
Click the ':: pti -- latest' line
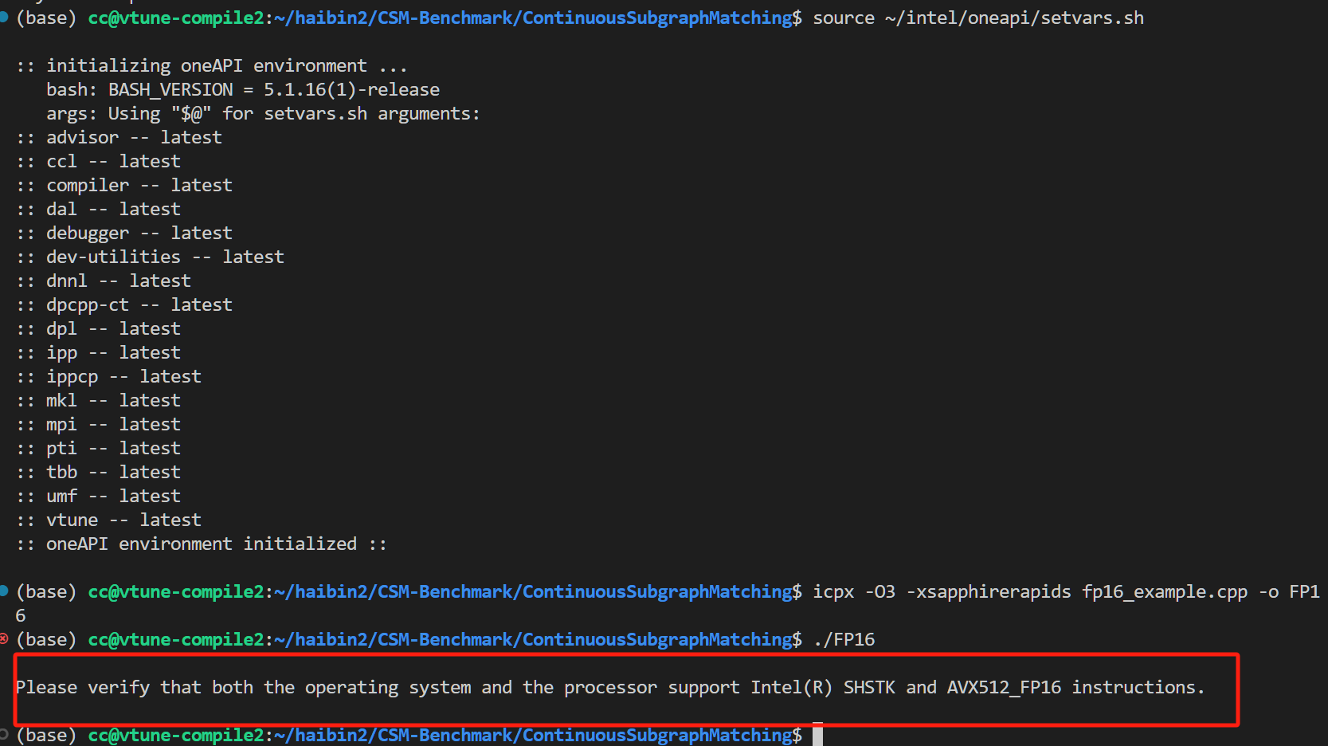[x=98, y=448]
